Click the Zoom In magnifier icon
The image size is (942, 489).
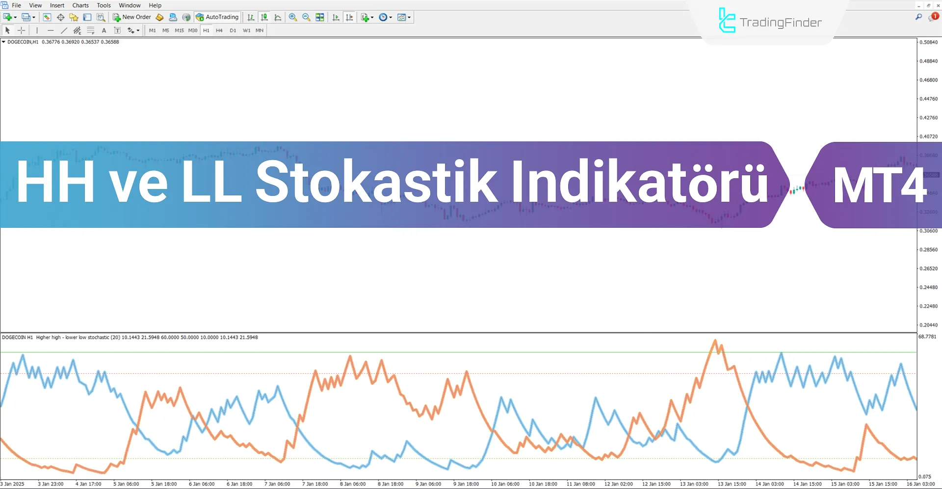tap(293, 17)
